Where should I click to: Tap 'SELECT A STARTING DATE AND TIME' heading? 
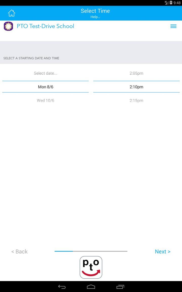click(31, 58)
